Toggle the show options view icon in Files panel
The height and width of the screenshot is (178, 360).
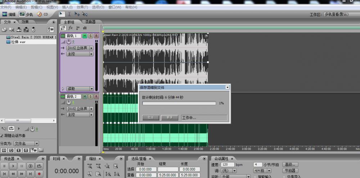pyautogui.click(x=50, y=29)
